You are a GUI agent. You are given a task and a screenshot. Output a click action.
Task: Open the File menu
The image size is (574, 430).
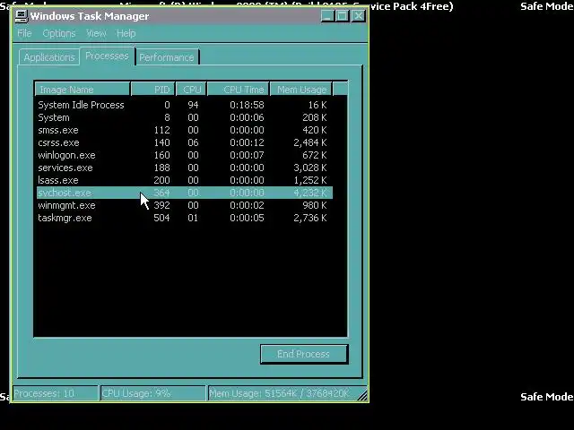tap(24, 34)
